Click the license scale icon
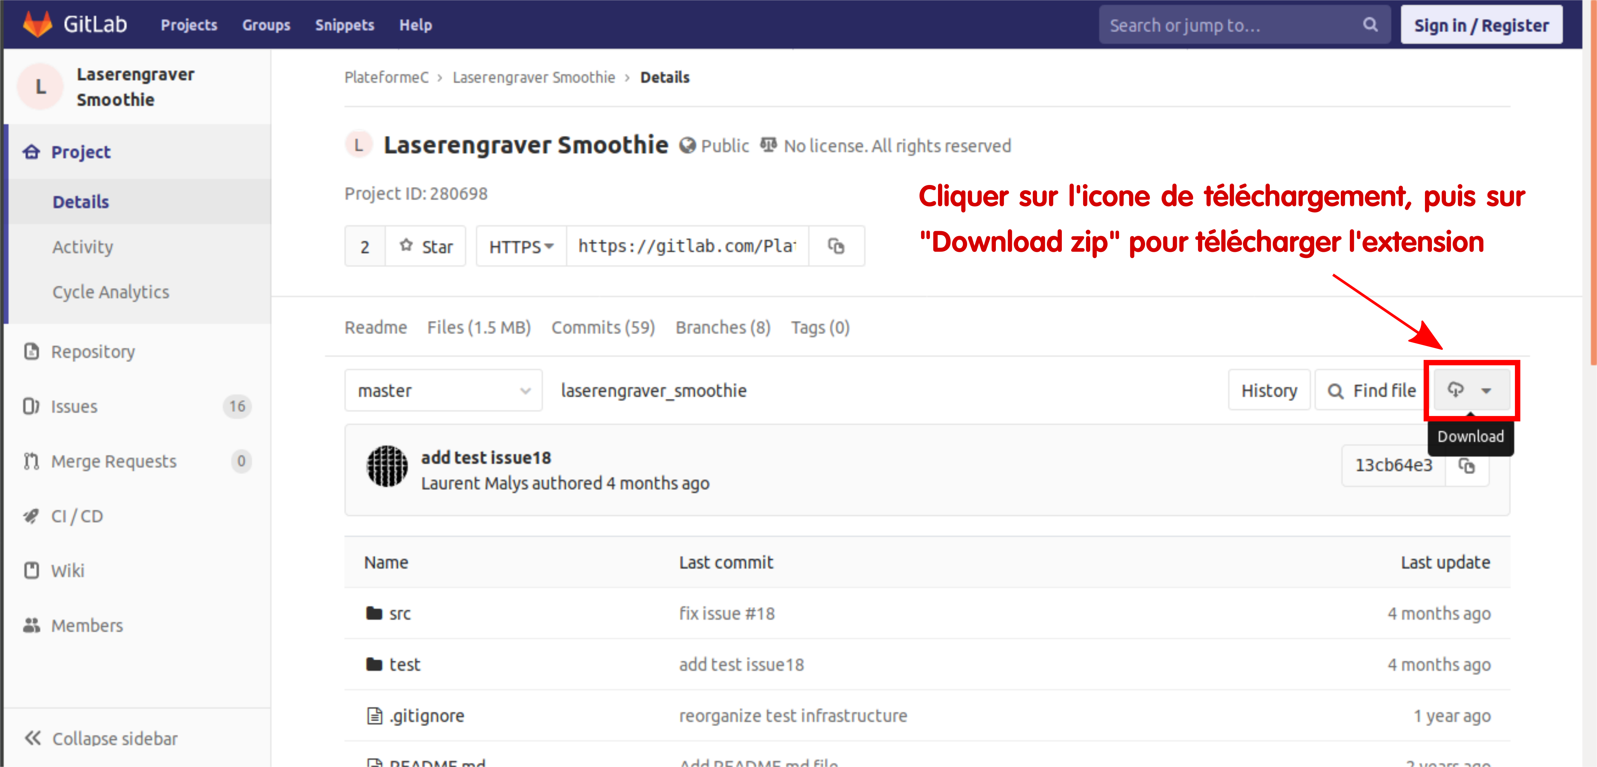 point(768,145)
